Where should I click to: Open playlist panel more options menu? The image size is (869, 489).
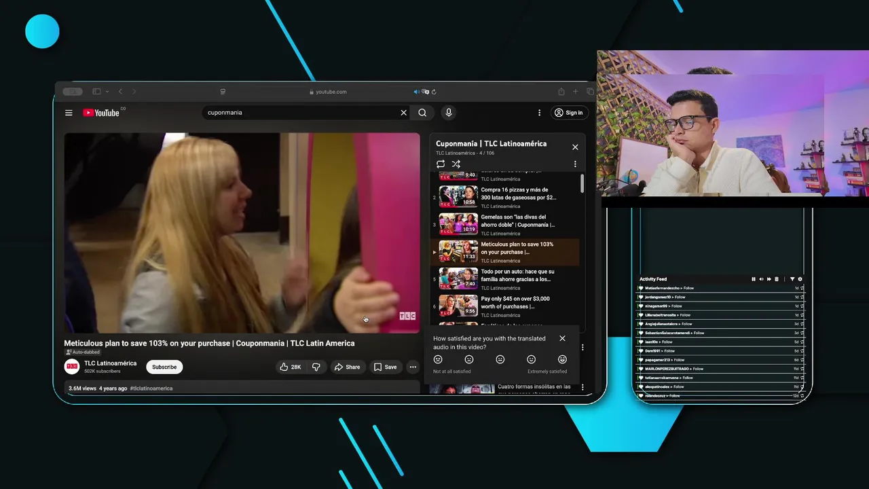575,164
